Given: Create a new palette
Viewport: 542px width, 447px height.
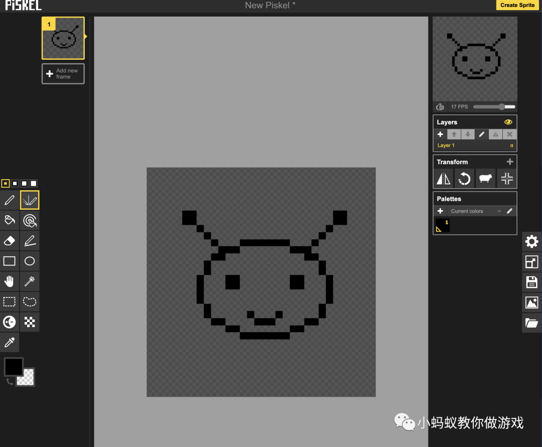Looking at the screenshot, I should 440,211.
